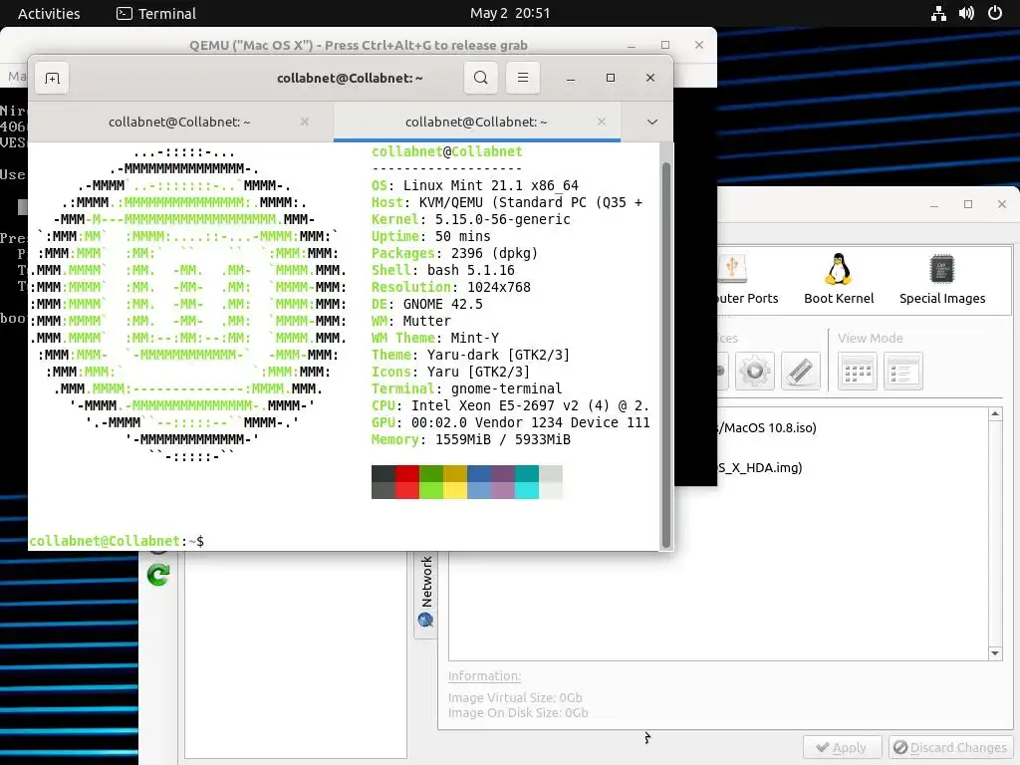Close the second terminal tab
This screenshot has height=765, width=1020.
pyautogui.click(x=601, y=122)
